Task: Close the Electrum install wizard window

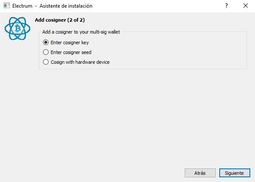Action: coord(246,6)
